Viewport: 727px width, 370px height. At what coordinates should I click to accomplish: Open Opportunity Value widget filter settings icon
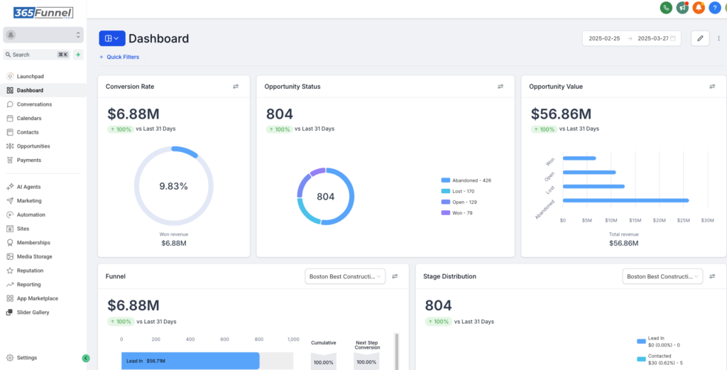coord(712,86)
